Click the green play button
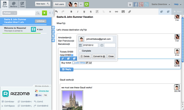The height and width of the screenshot is (110, 184). tap(45, 13)
